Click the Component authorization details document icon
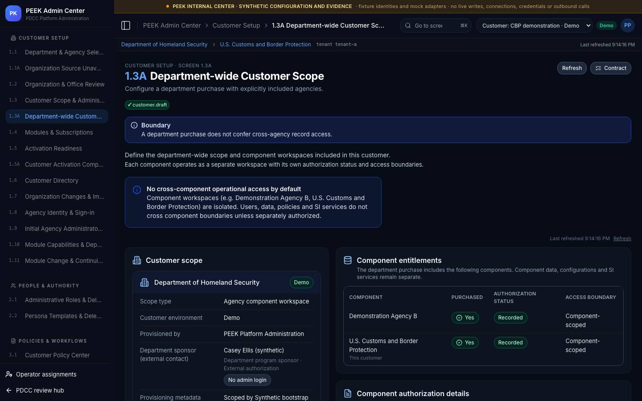 click(348, 393)
